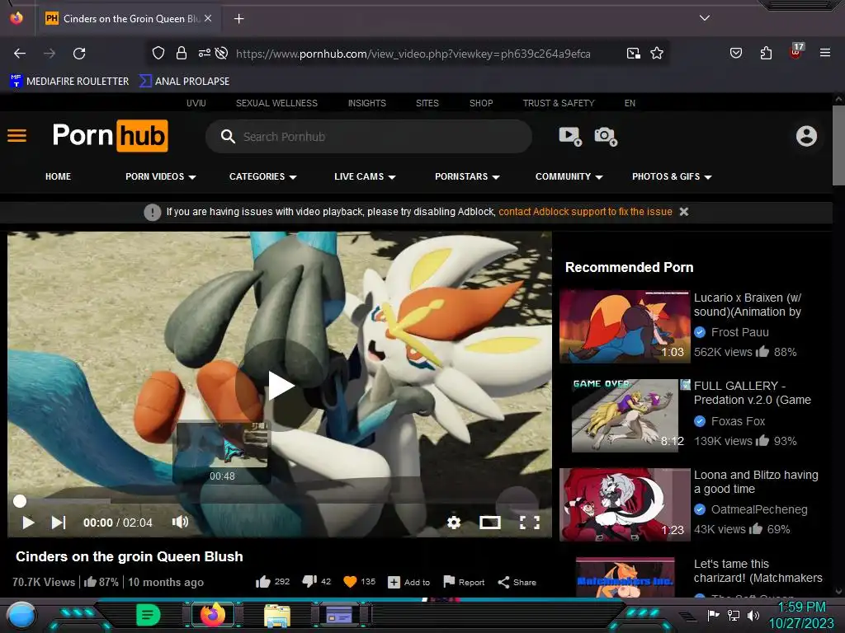Open SHOP in the top bar
This screenshot has width=845, height=633.
(x=481, y=103)
